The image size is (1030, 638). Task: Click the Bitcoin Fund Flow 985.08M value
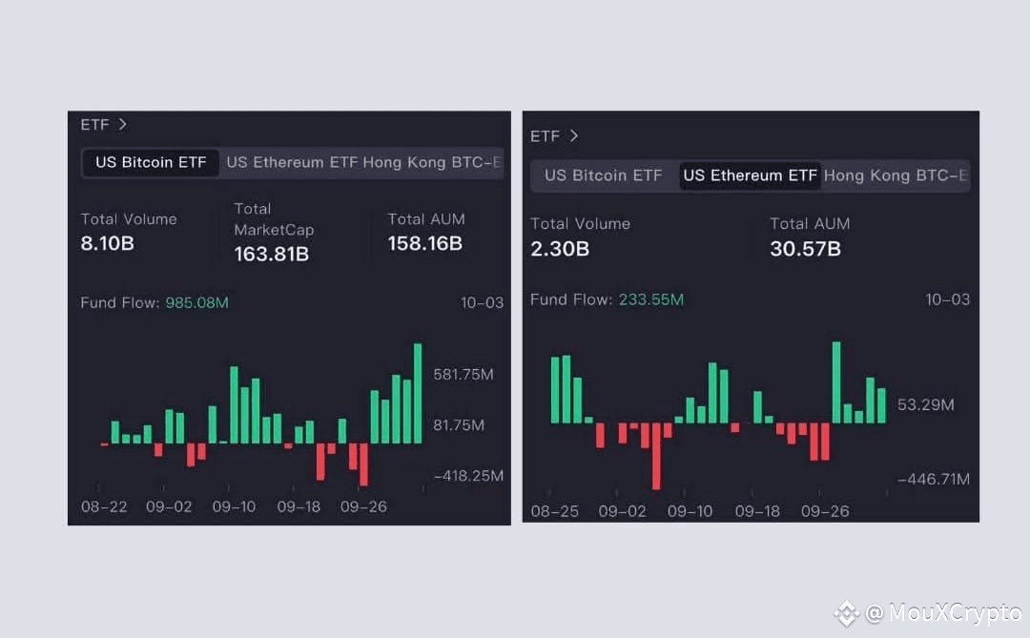click(197, 303)
